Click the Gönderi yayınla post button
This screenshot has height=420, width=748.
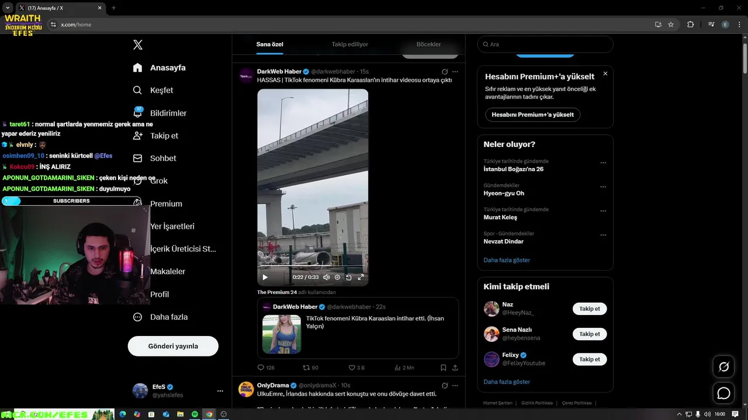tap(173, 346)
